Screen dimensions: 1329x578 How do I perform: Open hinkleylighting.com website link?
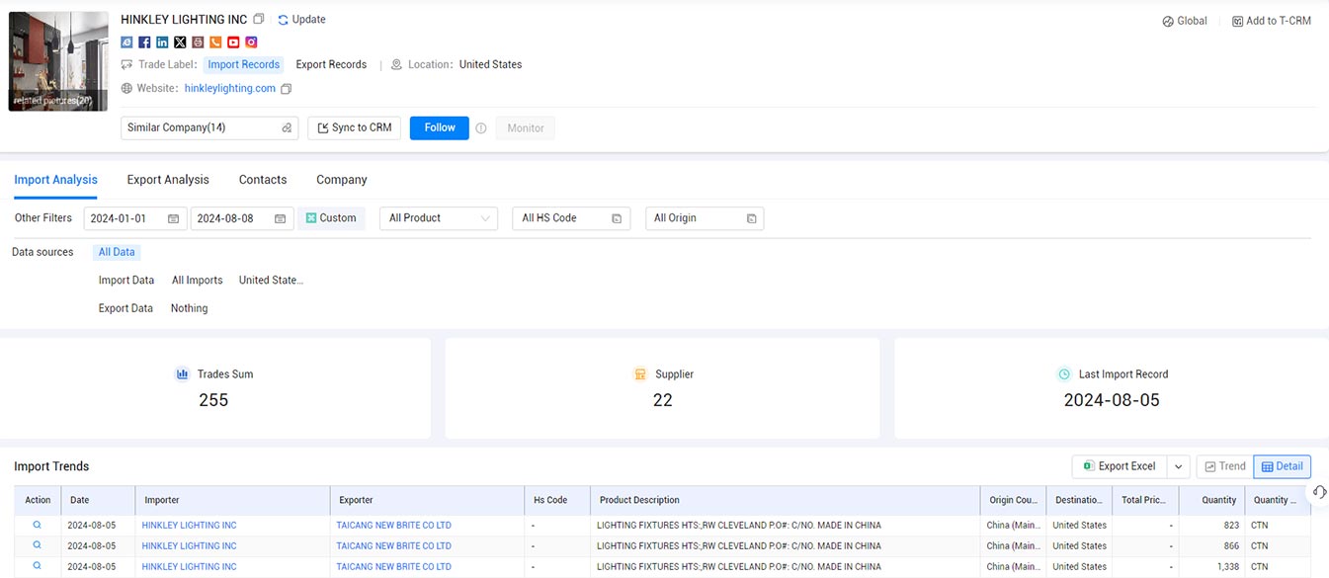[x=230, y=88]
